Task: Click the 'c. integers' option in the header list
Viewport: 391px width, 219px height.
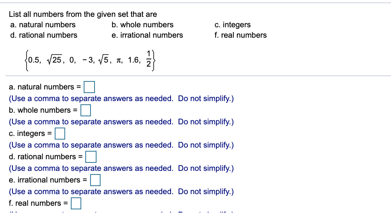Action: [x=233, y=25]
